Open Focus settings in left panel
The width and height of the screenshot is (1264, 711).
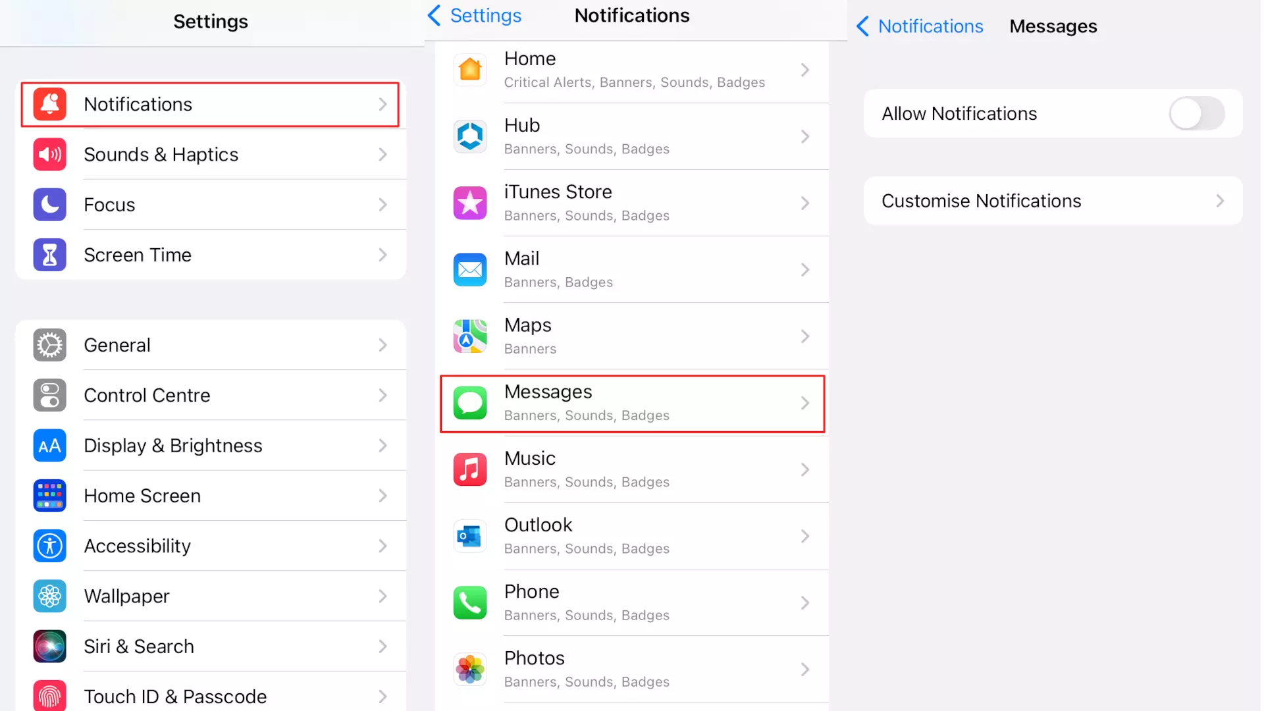[211, 204]
